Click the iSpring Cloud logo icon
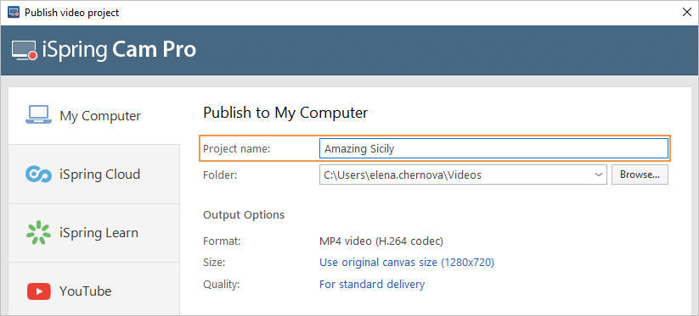 [x=38, y=174]
